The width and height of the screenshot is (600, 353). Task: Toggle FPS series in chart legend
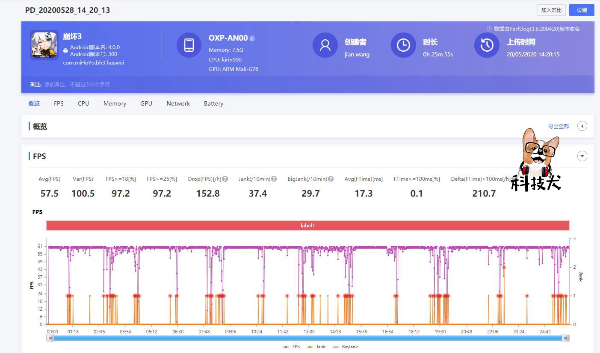pyautogui.click(x=292, y=347)
